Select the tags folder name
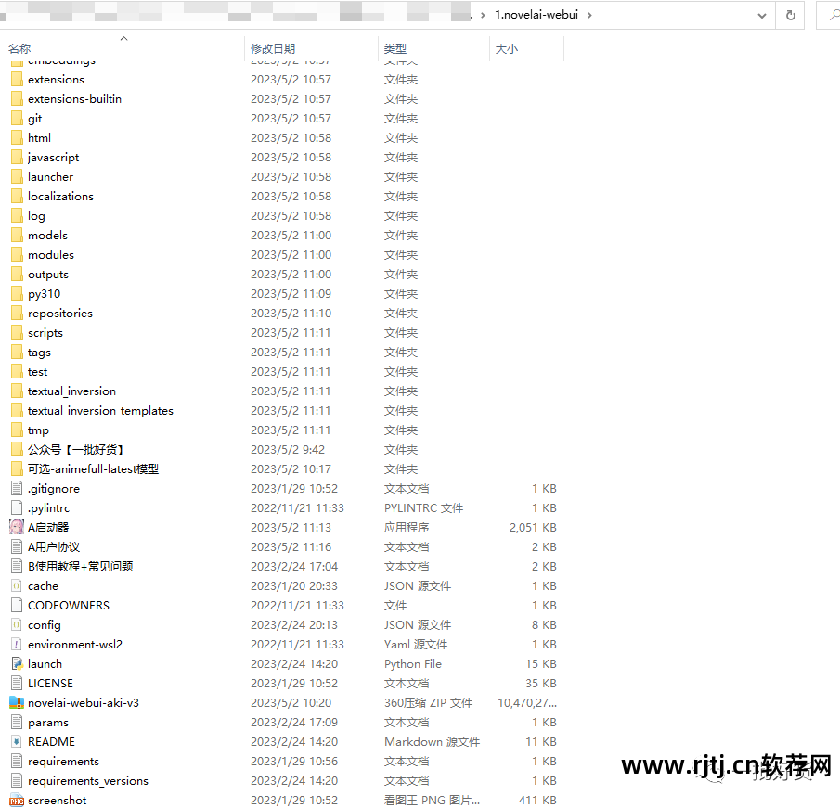Viewport: 840px width, 808px height. click(x=39, y=353)
